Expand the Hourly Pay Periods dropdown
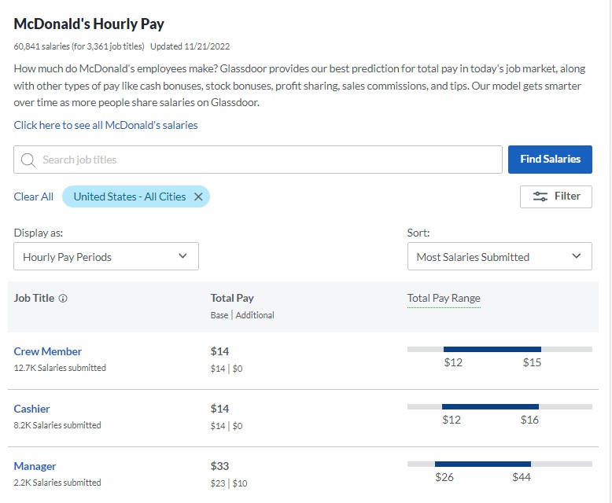This screenshot has width=612, height=503. (106, 256)
